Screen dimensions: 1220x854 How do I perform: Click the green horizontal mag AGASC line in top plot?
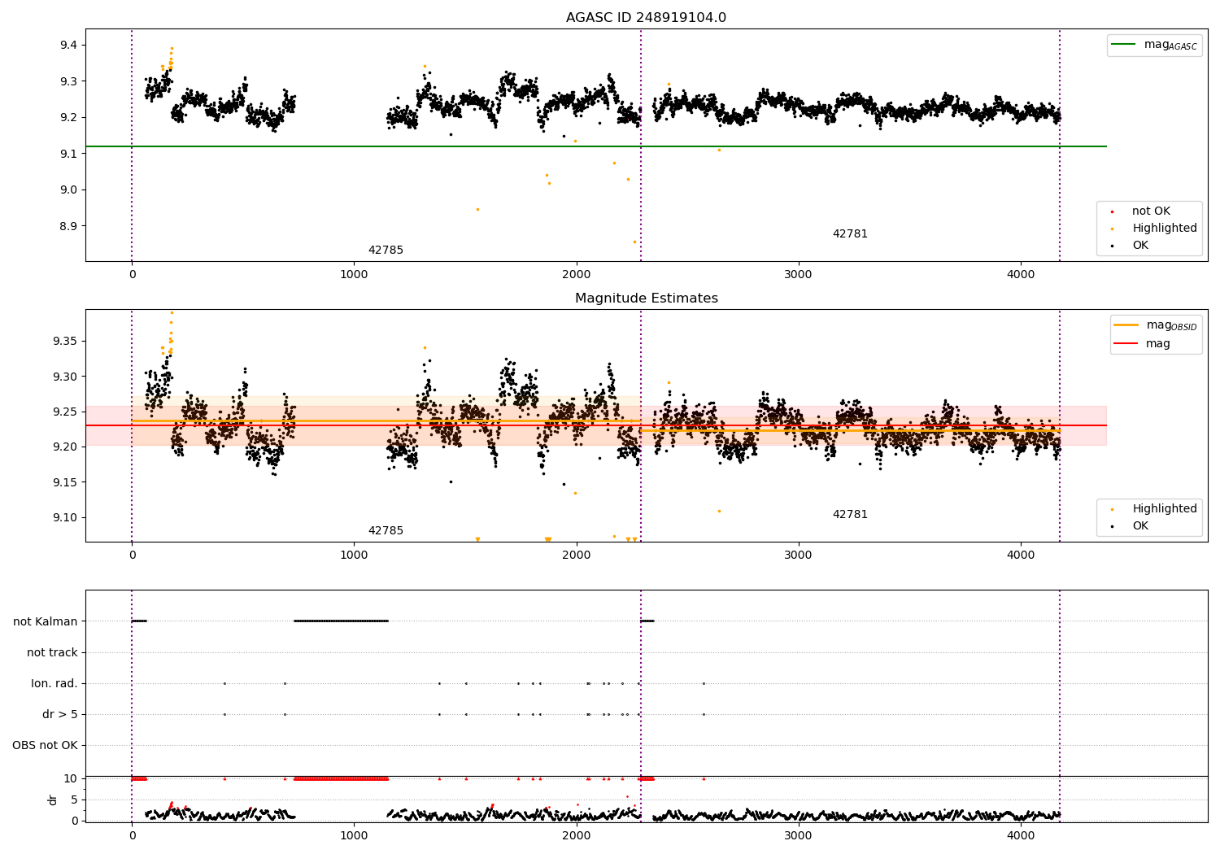596,146
